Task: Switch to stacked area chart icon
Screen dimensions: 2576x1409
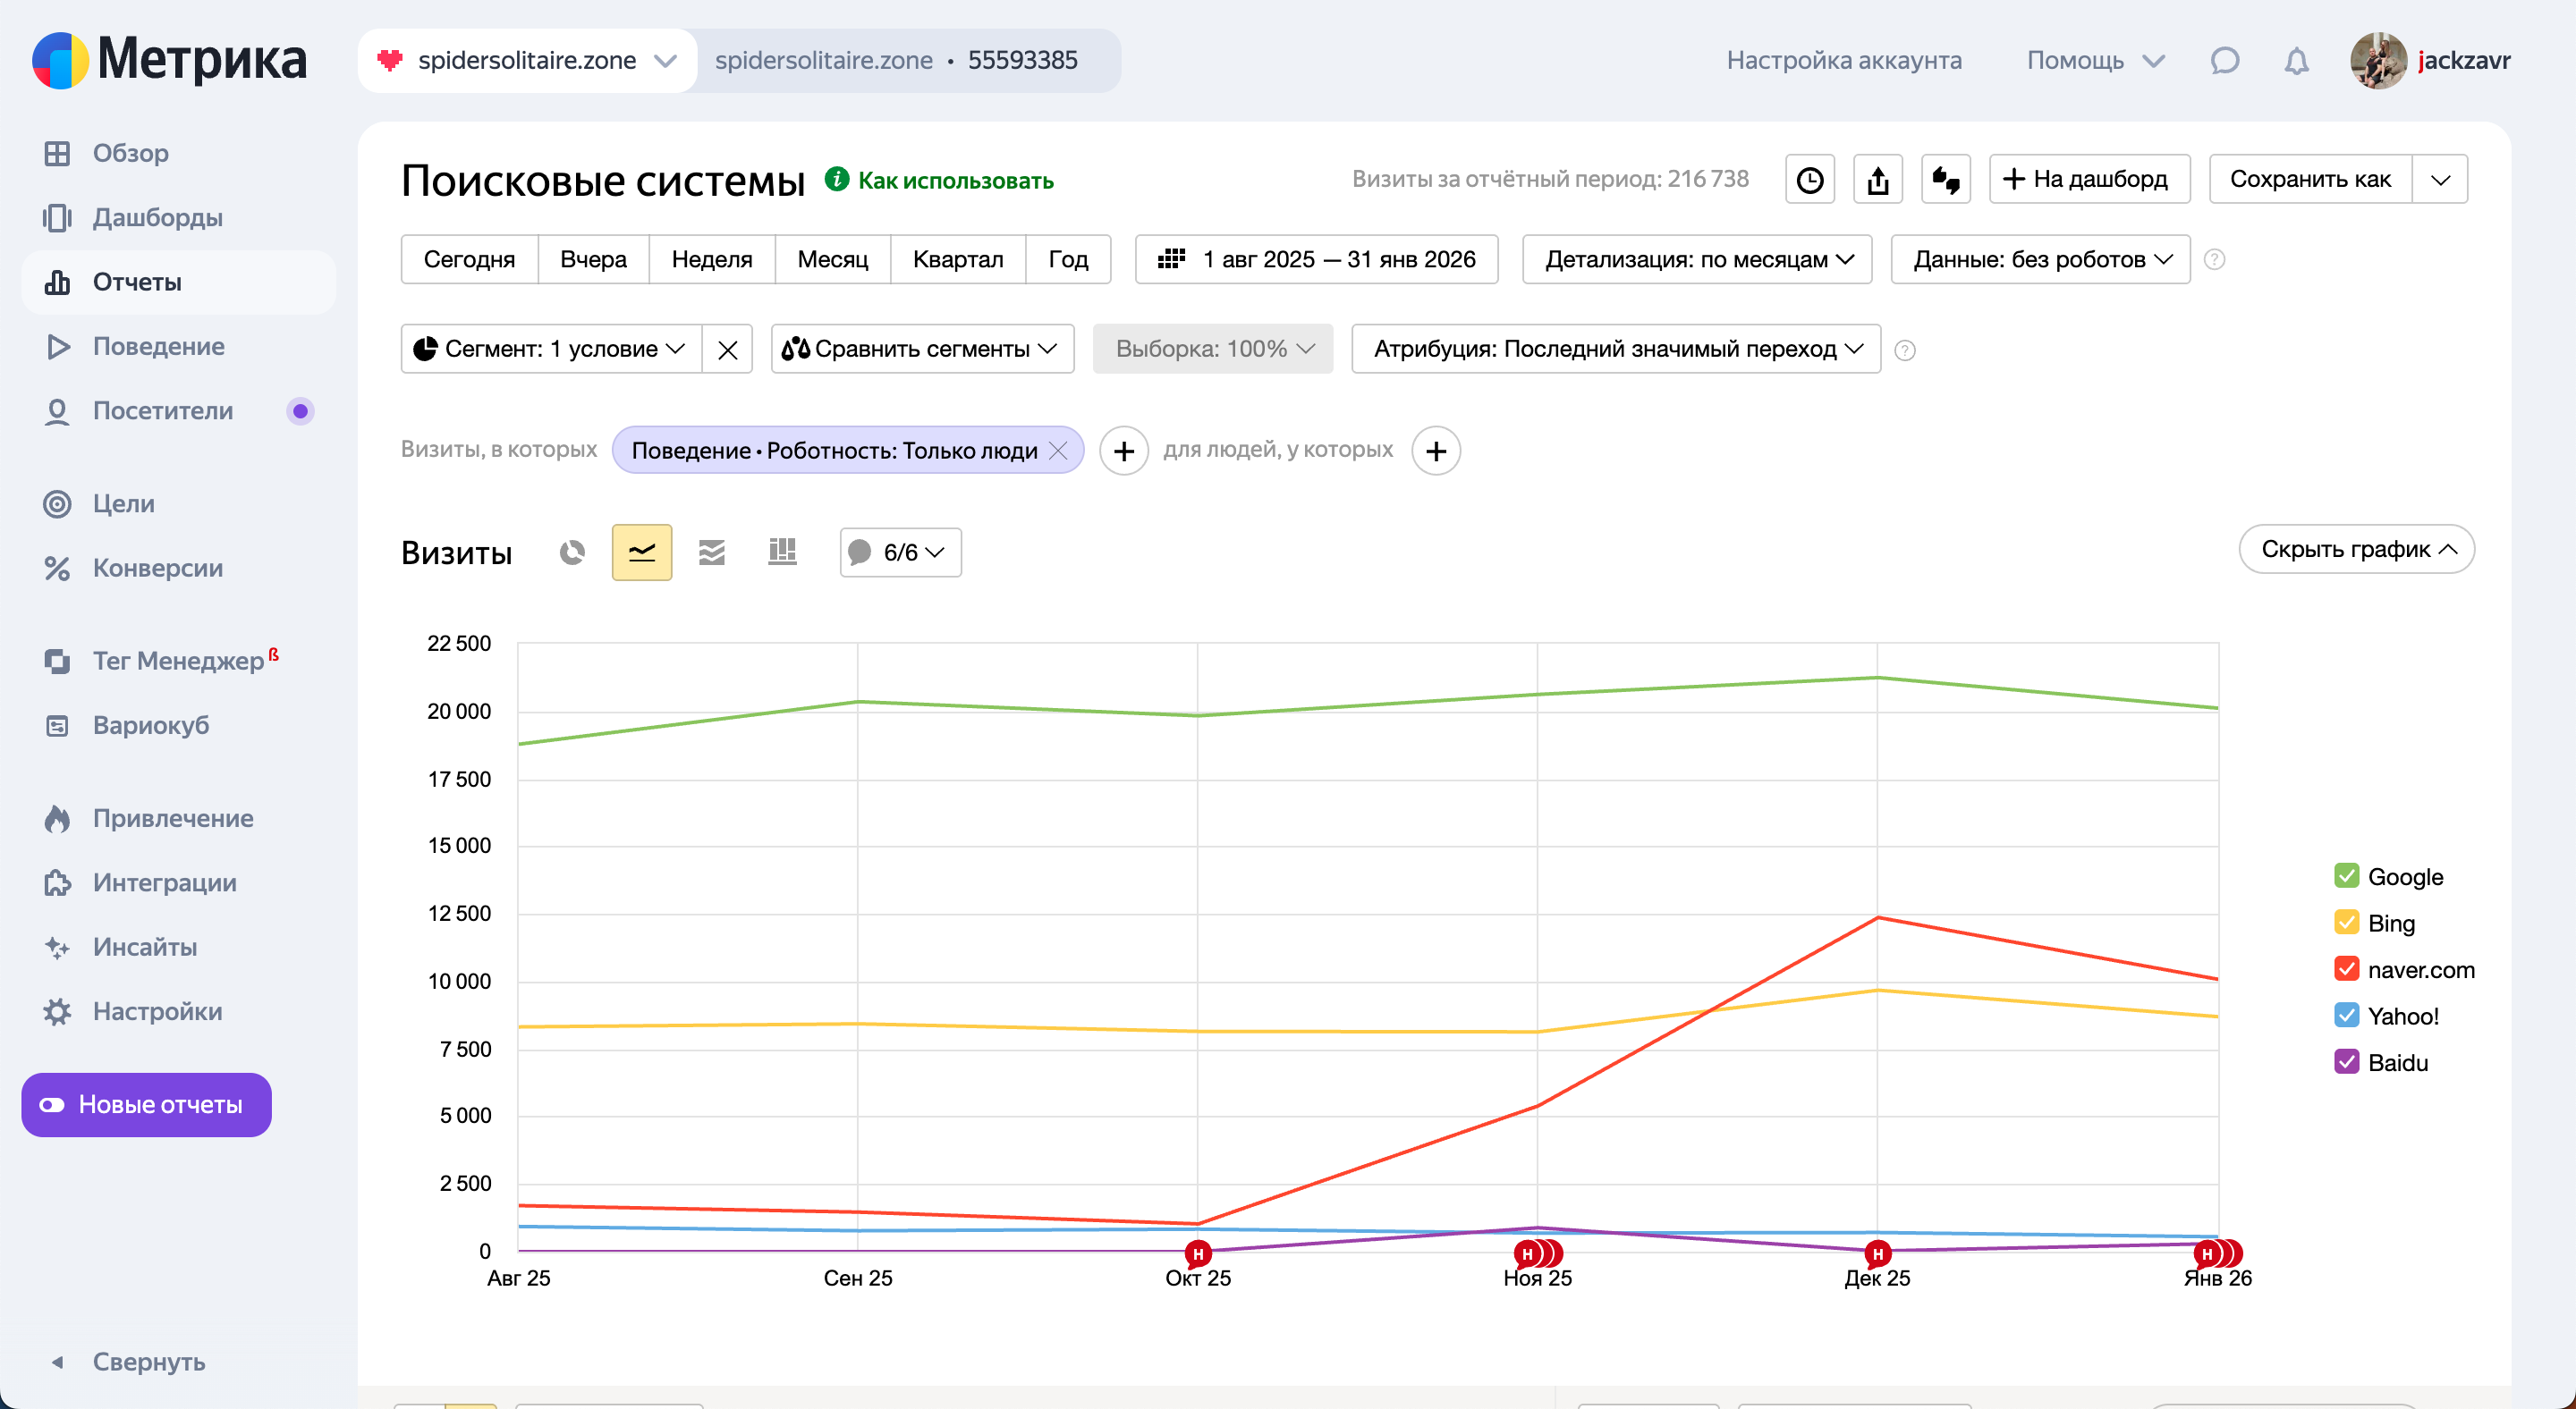Action: tap(711, 553)
